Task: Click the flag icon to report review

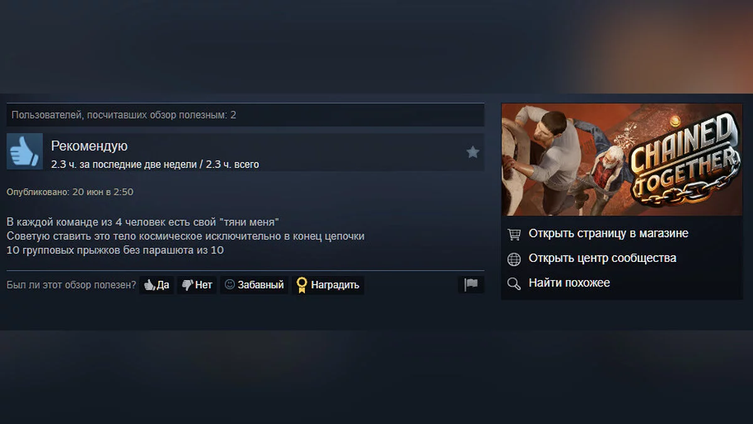Action: [x=471, y=285]
